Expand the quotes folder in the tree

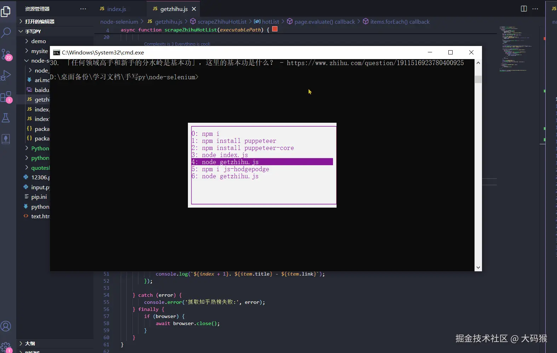click(x=37, y=168)
